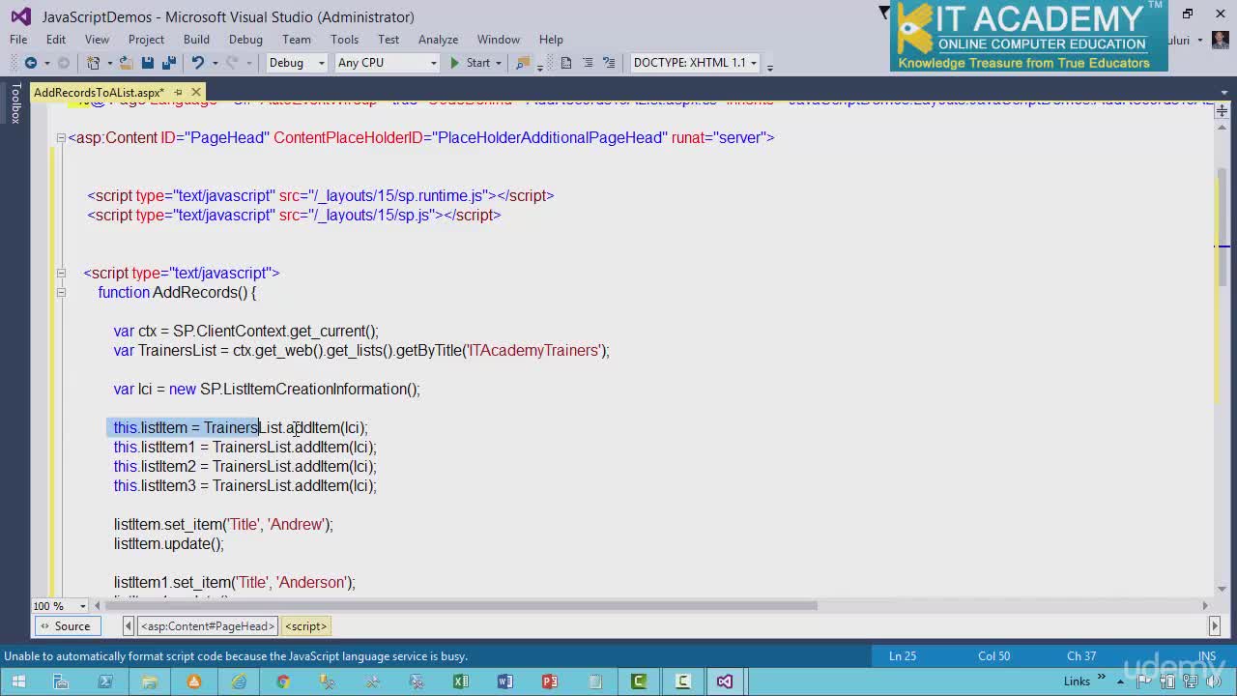Viewport: 1237px width, 696px height.
Task: Click the horizontal scrollbar right arrow
Action: pyautogui.click(x=1205, y=606)
